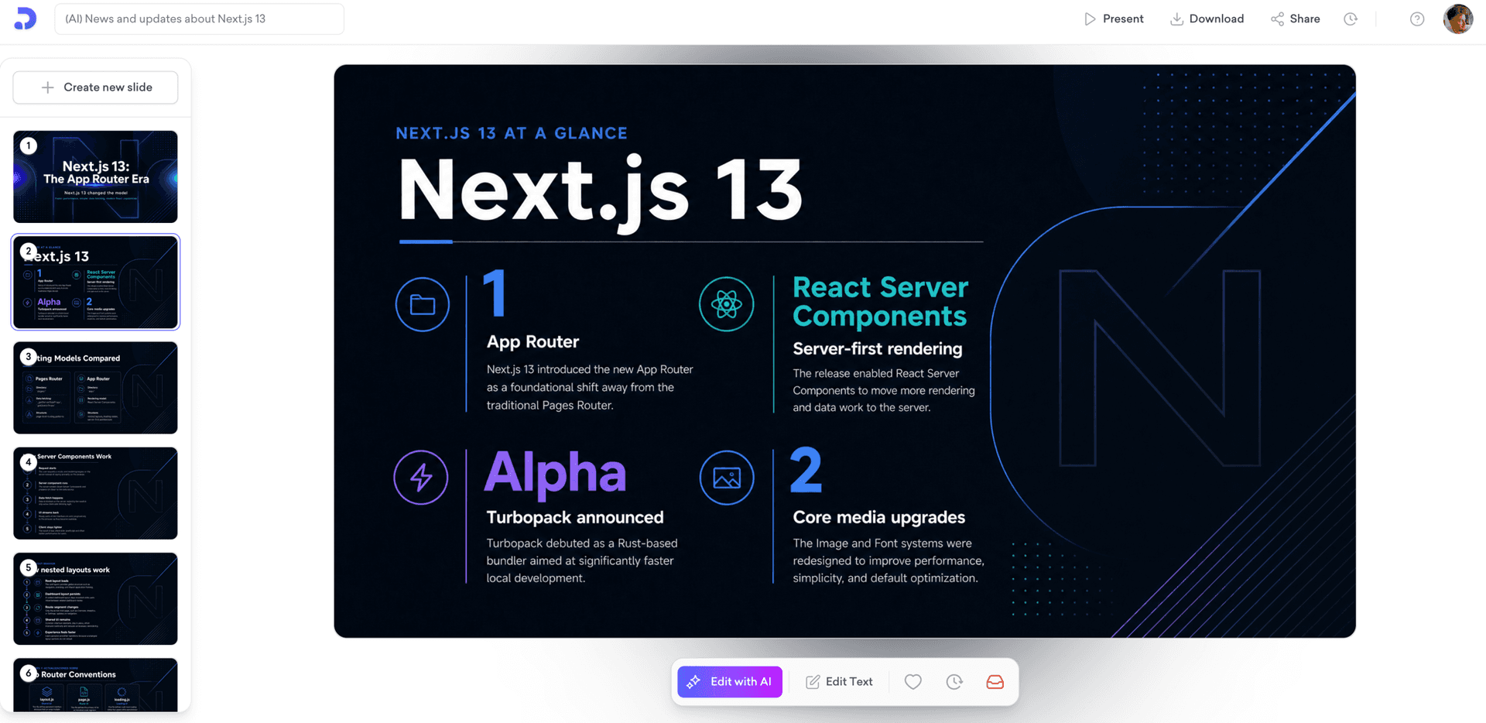Open slide history icon in bottom toolbar

tap(954, 682)
